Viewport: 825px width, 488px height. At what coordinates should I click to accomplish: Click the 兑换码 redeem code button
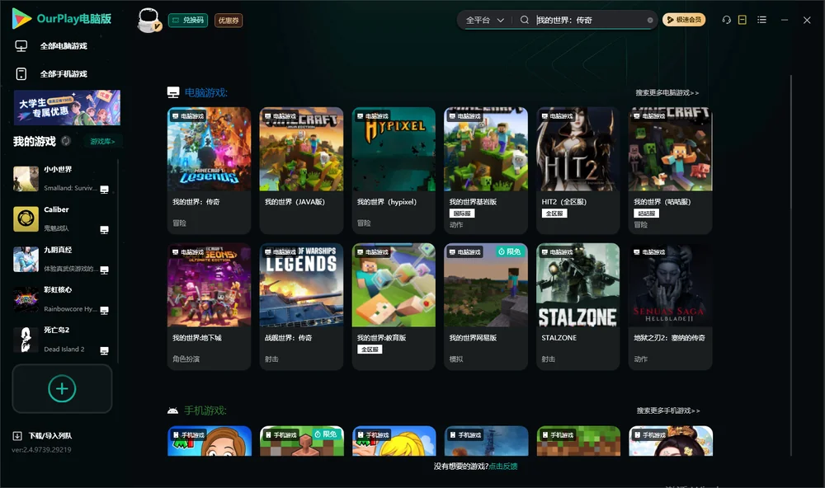point(188,21)
